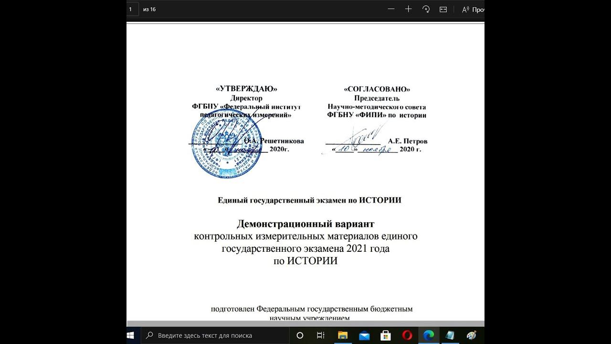Image resolution: width=611 pixels, height=344 pixels.
Task: Click 'государственного экзамена 2021 года' line
Action: (x=306, y=249)
